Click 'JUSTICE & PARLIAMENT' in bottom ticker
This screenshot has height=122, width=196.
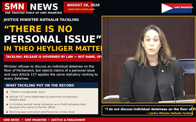click(x=68, y=120)
